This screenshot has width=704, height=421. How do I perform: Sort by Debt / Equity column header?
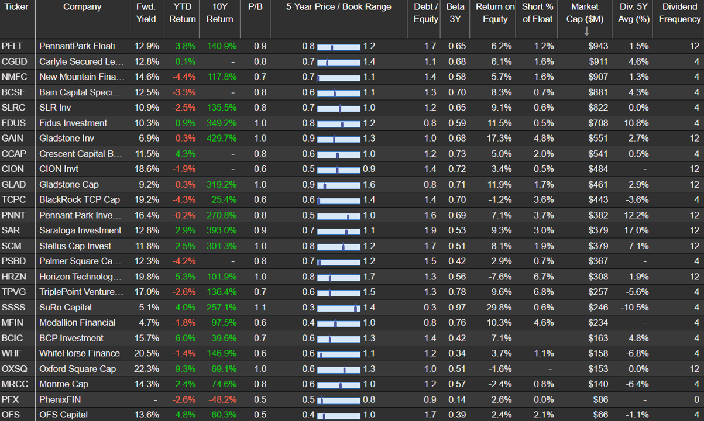pyautogui.click(x=425, y=13)
